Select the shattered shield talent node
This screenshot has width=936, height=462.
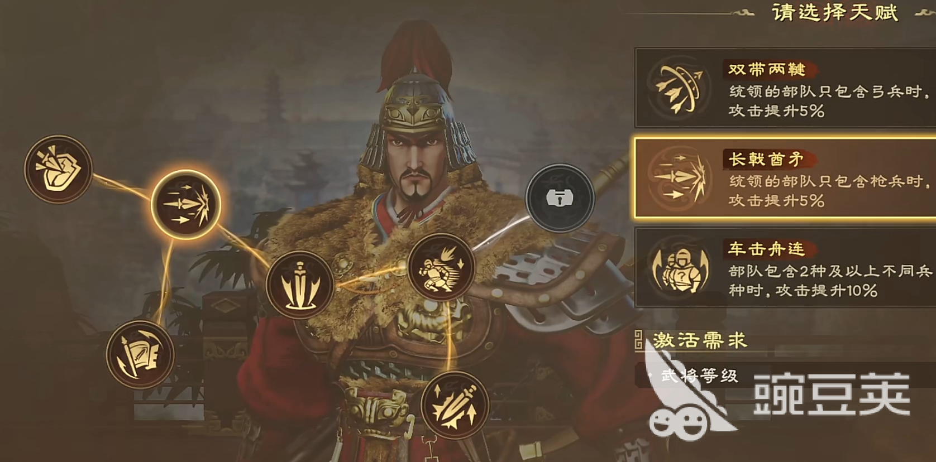click(58, 169)
